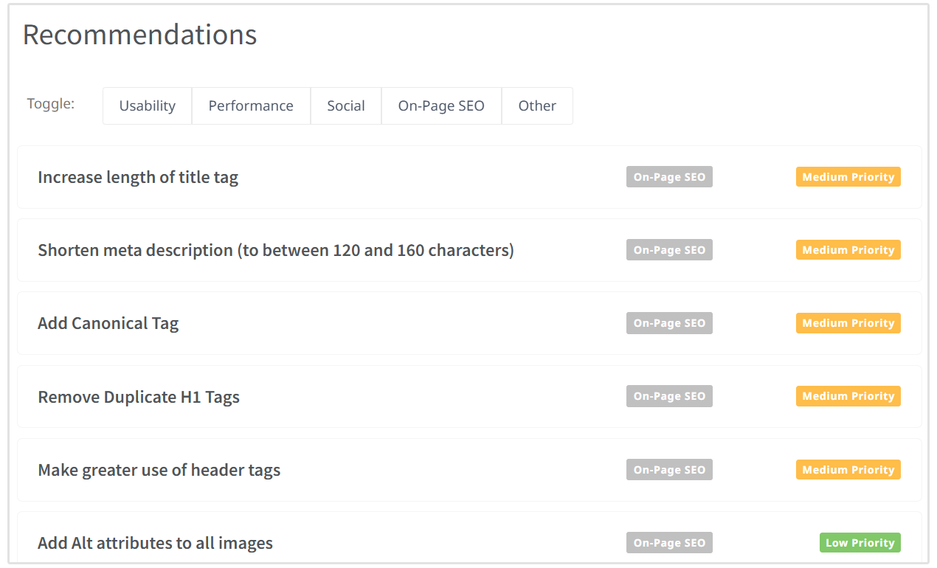Screen dimensions: 937x568
Task: Expand 'Add Alt attributes to all images'
Action: pyautogui.click(x=156, y=543)
